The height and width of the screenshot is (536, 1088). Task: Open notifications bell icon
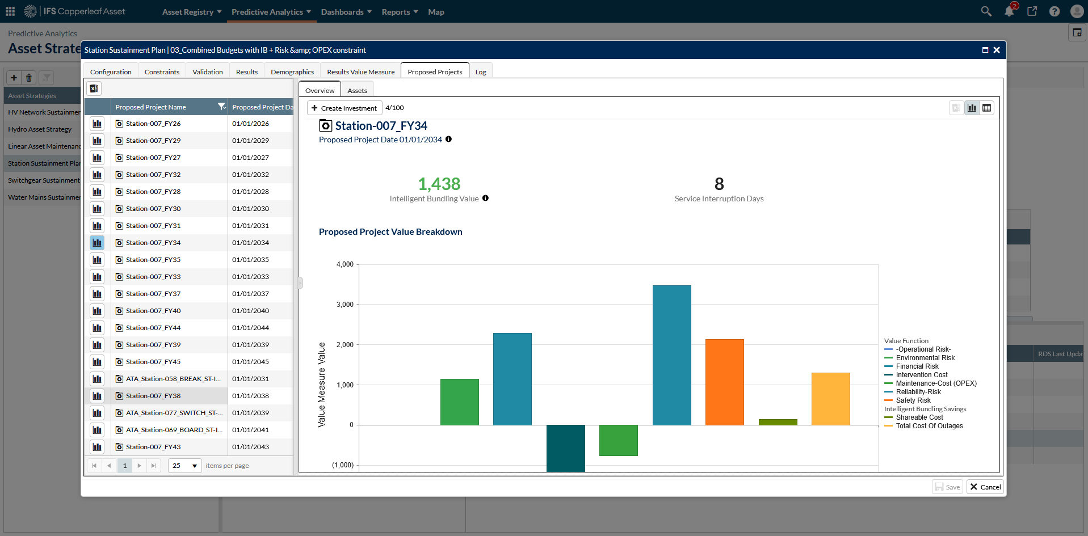point(1009,11)
